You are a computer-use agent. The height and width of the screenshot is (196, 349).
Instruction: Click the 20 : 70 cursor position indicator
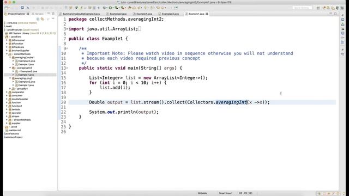click(246, 193)
